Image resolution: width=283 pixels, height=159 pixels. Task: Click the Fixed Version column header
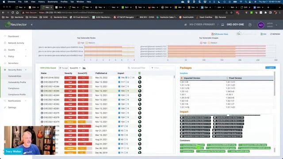pos(235,78)
